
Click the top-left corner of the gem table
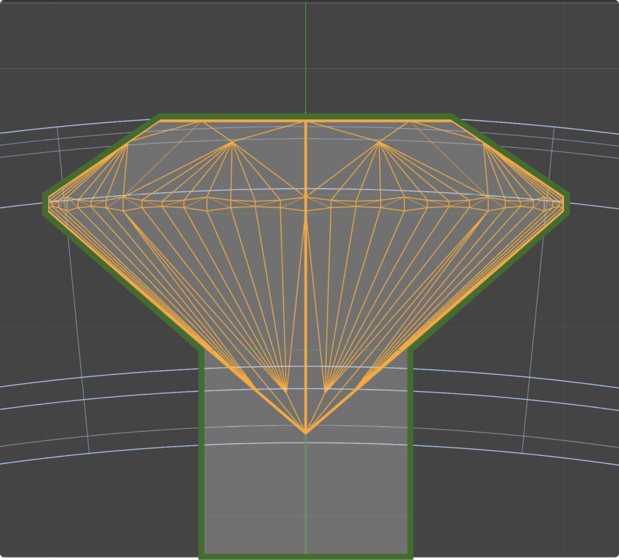coord(161,121)
